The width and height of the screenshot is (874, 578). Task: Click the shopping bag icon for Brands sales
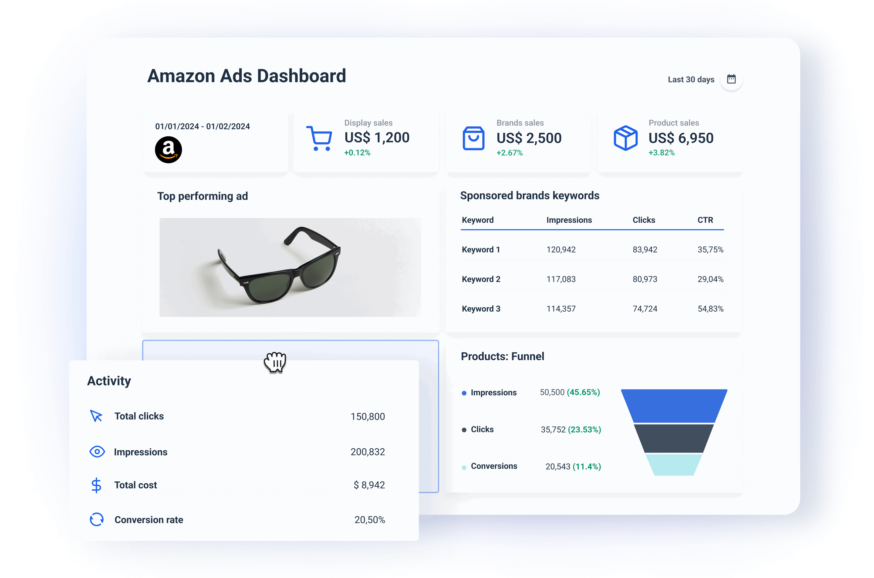(473, 138)
